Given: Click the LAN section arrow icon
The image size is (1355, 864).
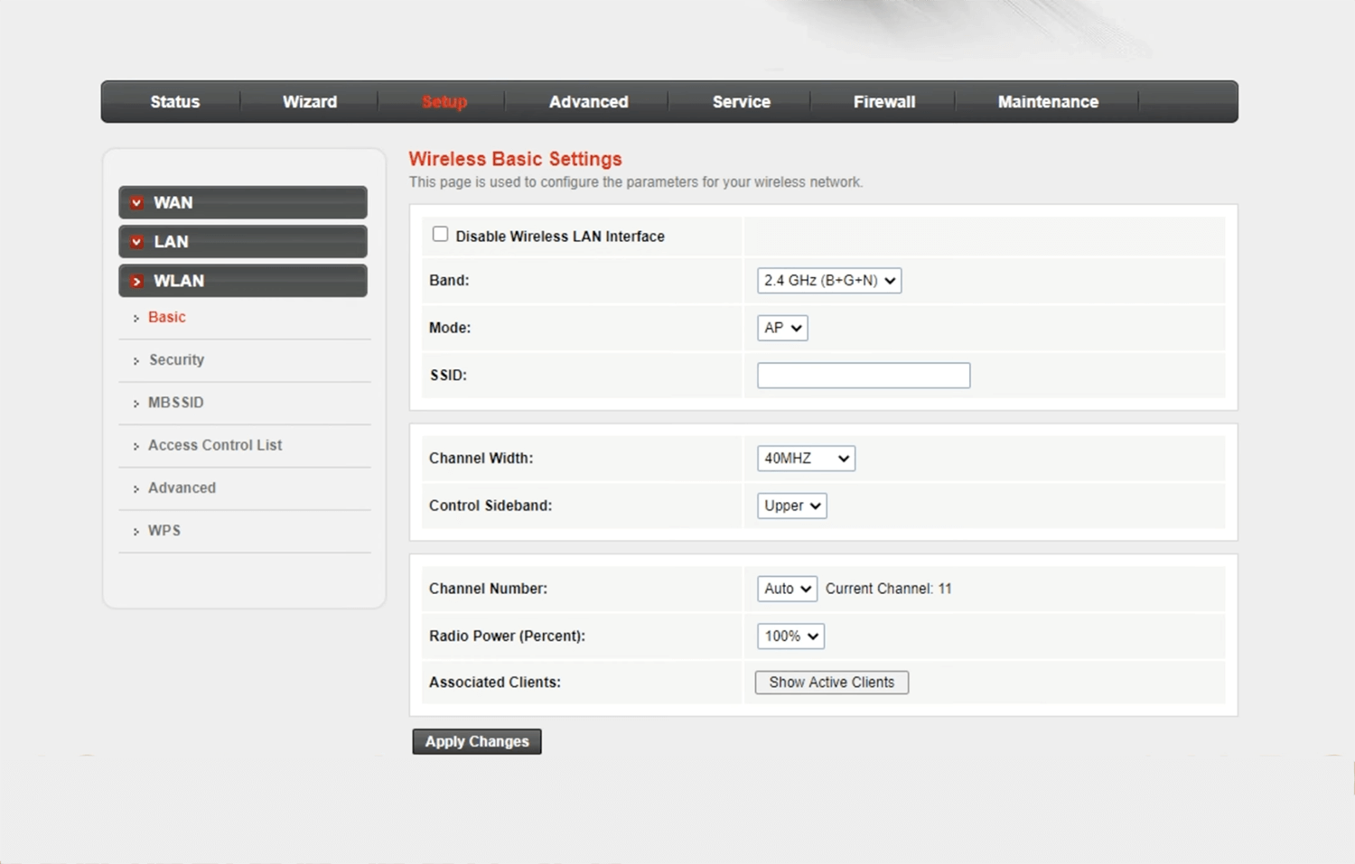Looking at the screenshot, I should [136, 242].
